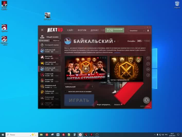Open the notifications bell in the launcher
The height and width of the screenshot is (137, 182).
click(148, 31)
